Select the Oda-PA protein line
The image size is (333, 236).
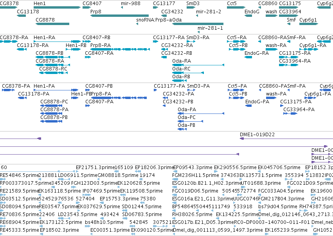201,113
